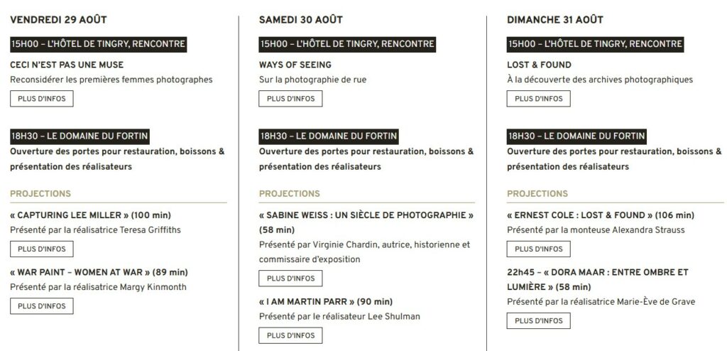Image resolution: width=727 pixels, height=351 pixels.
Task: Click Sunday's 18H30 Le Domaine du Fortin banner
Action: click(576, 136)
